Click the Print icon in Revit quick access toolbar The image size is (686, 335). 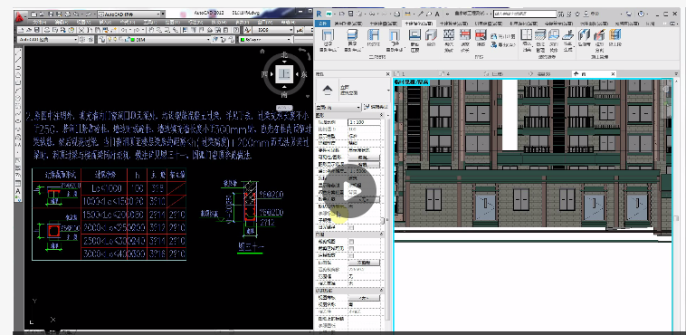coord(396,14)
